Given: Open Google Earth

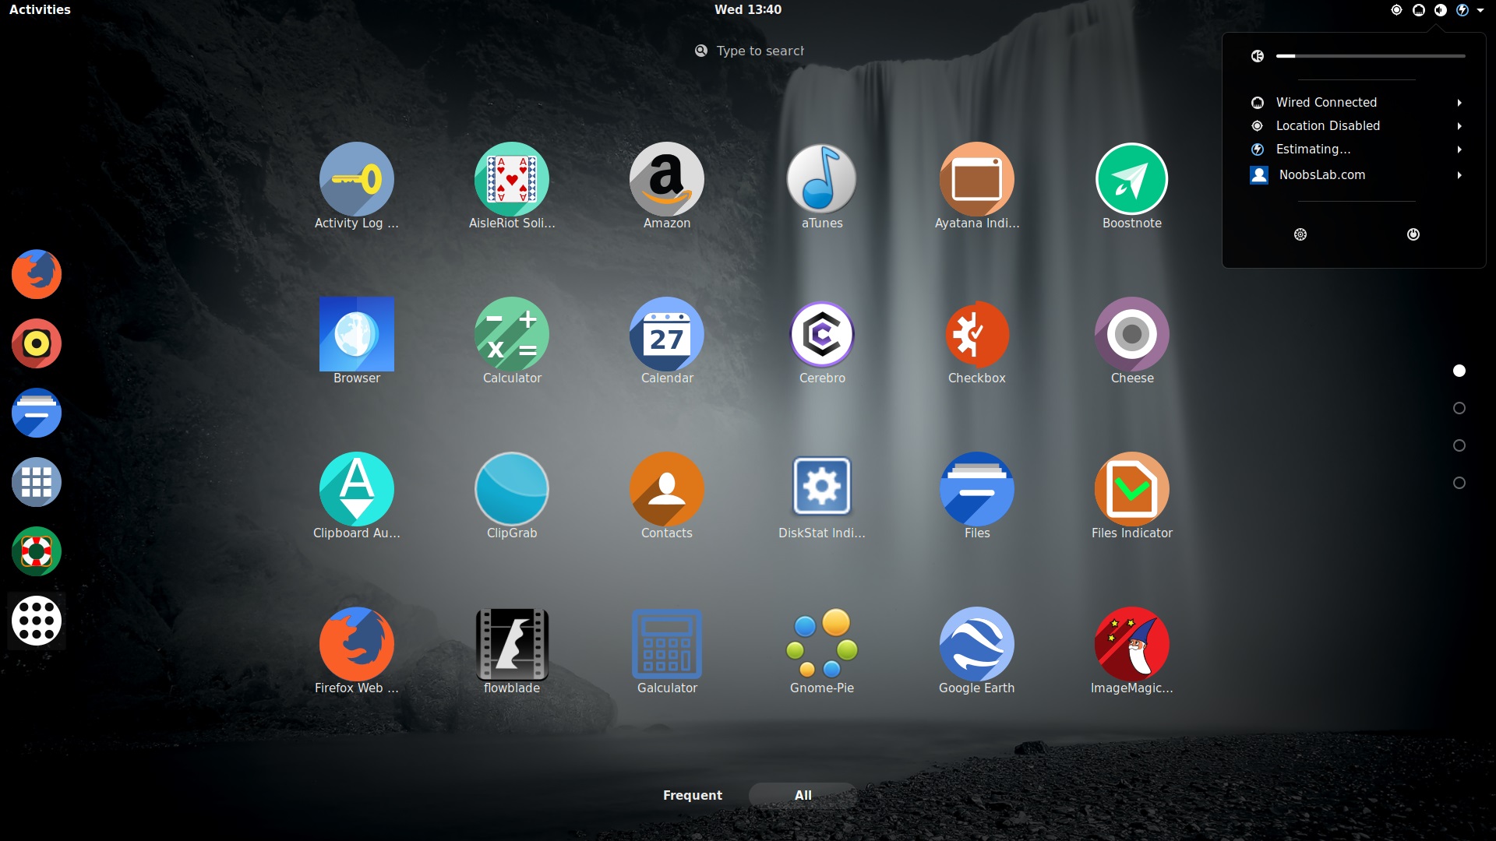Looking at the screenshot, I should coord(976,651).
